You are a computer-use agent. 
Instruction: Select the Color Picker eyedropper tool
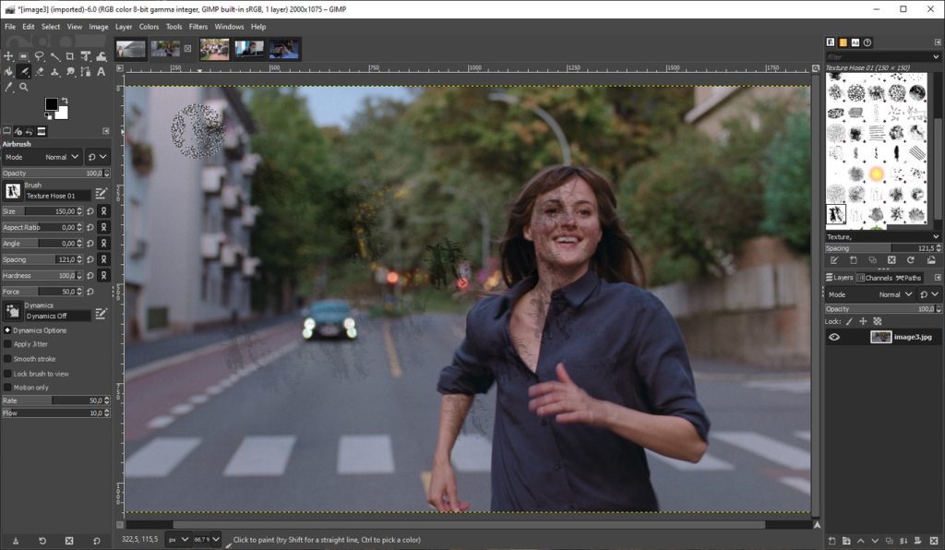pos(8,88)
